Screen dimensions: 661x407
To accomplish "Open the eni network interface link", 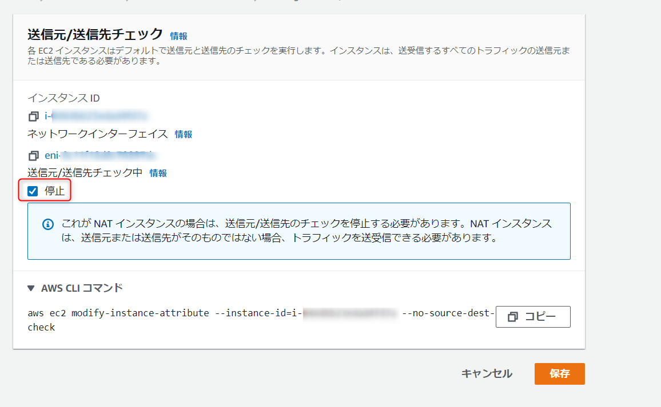I will tap(100, 155).
